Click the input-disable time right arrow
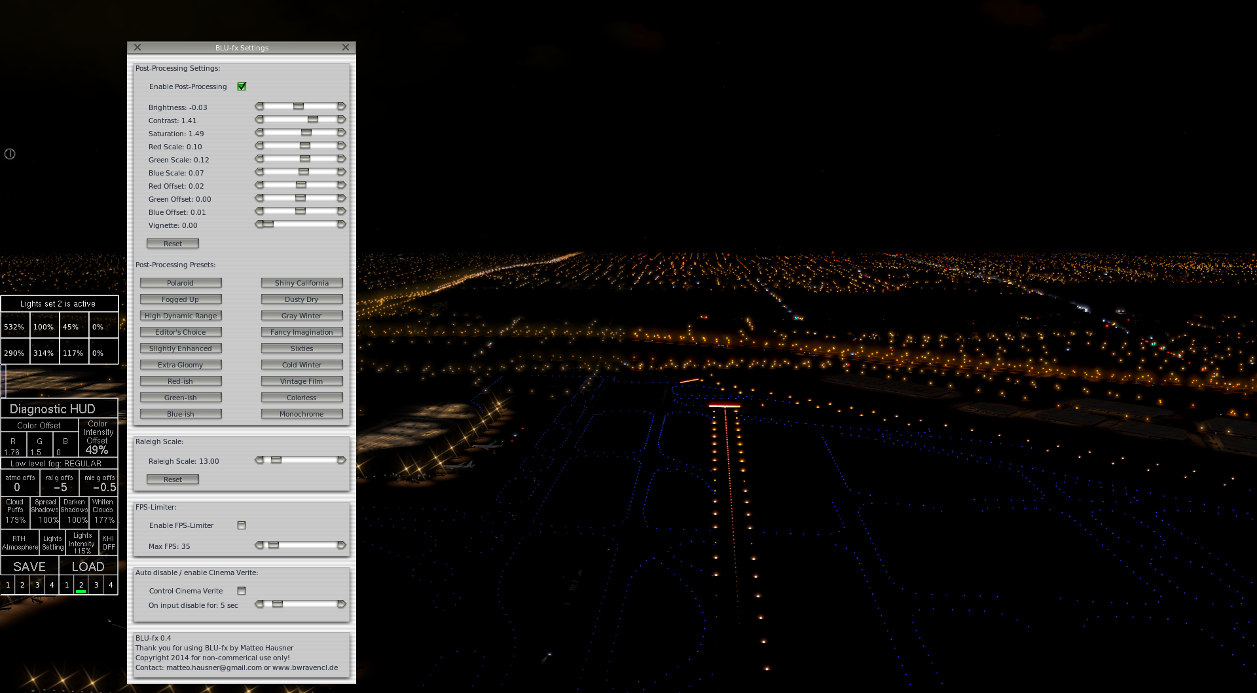Screen dimensions: 1257x693 pyautogui.click(x=341, y=604)
